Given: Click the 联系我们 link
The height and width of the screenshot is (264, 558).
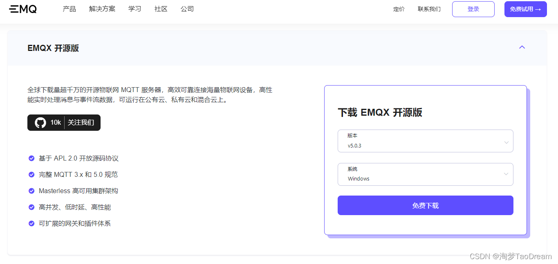Looking at the screenshot, I should [429, 9].
